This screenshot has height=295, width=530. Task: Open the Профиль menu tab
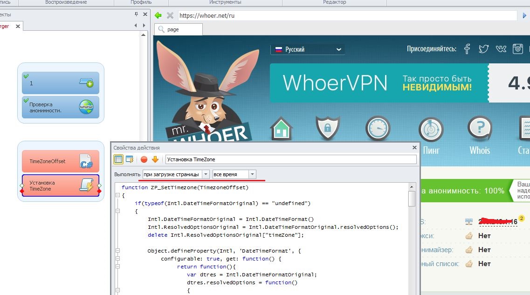pyautogui.click(x=141, y=2)
